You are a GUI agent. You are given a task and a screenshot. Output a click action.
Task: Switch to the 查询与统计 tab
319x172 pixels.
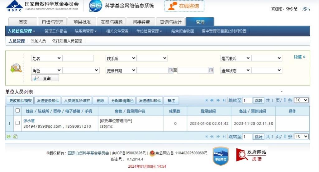click(x=170, y=22)
